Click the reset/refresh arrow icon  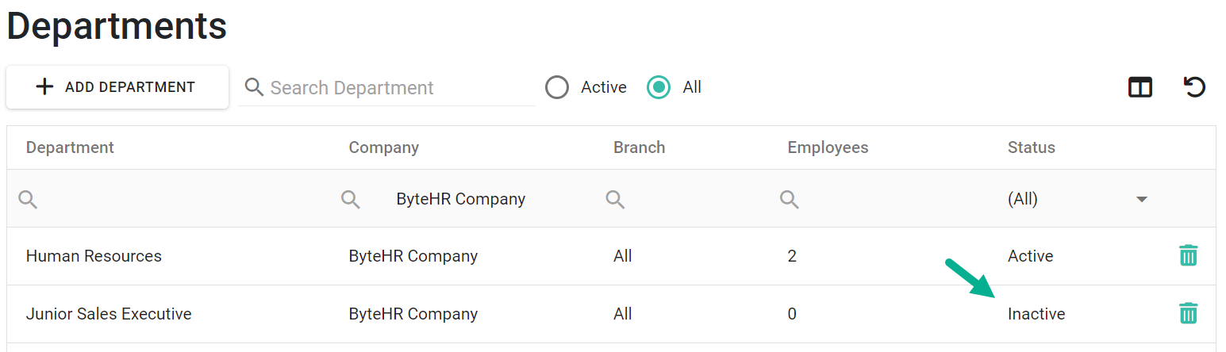(1195, 87)
